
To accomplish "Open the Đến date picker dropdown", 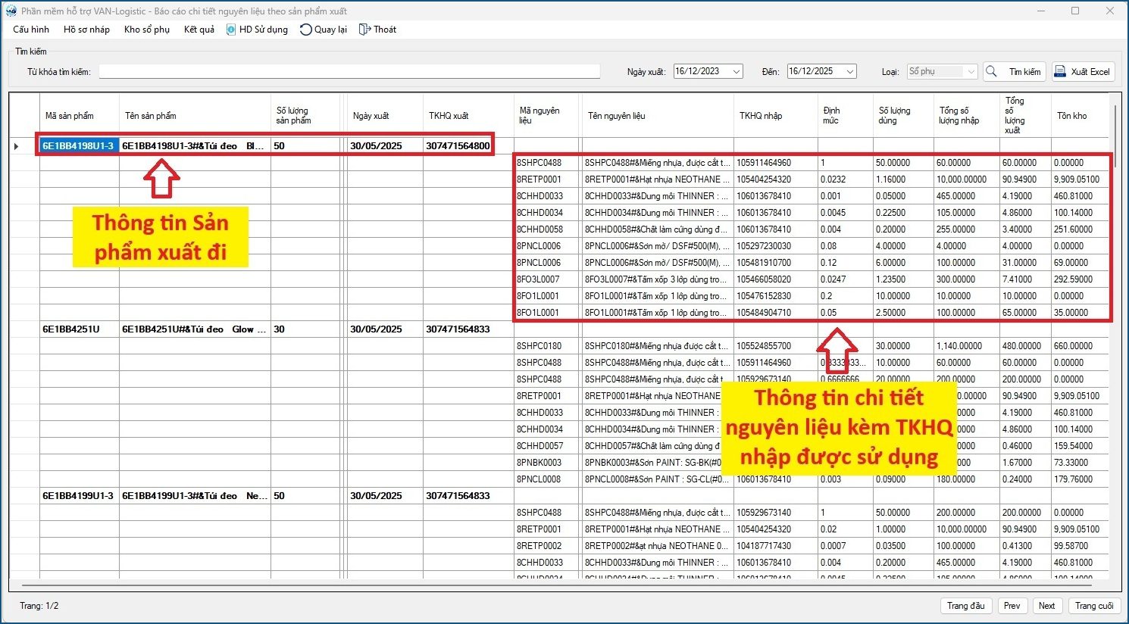I will coord(849,72).
